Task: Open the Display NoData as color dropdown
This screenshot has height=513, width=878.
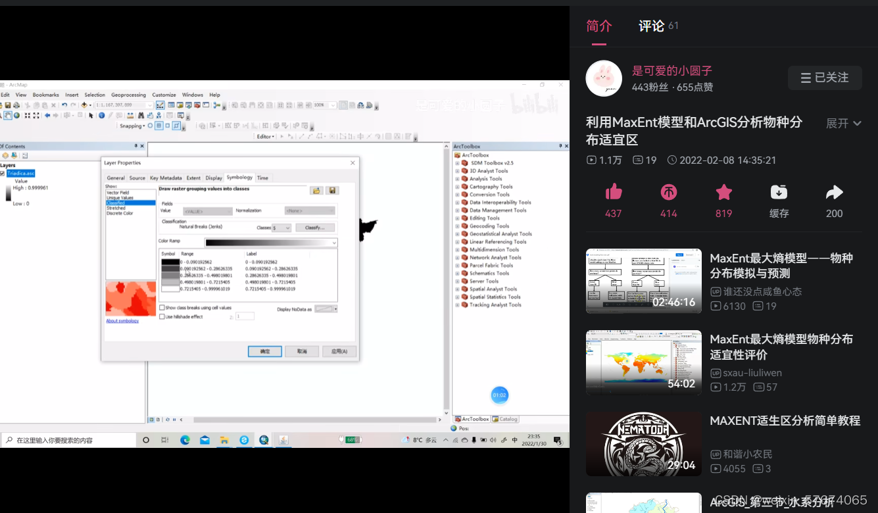Action: click(326, 308)
